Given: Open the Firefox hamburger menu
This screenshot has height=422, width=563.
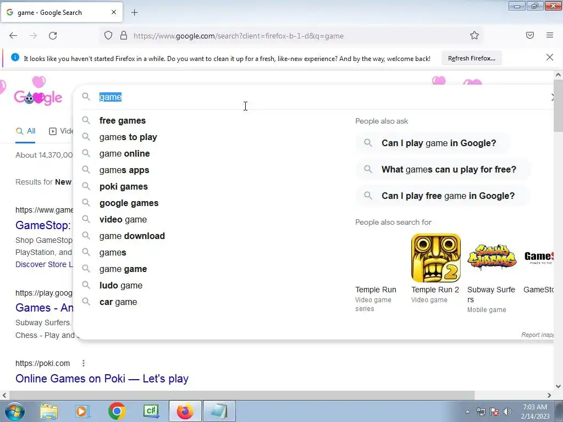Looking at the screenshot, I should click(x=550, y=35).
